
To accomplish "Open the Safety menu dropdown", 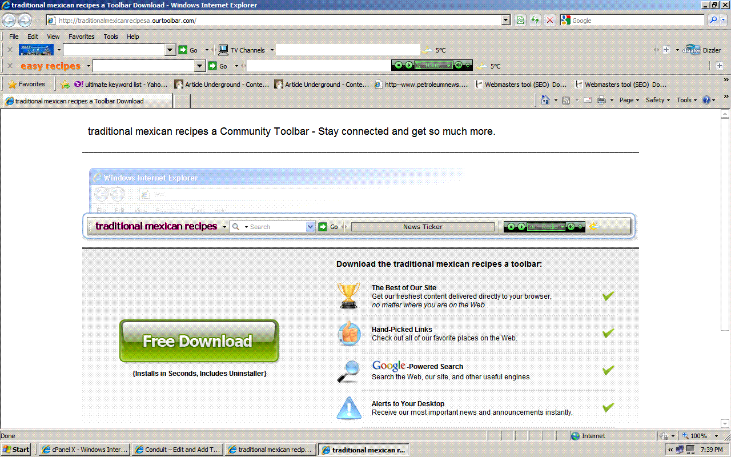I will pos(658,100).
